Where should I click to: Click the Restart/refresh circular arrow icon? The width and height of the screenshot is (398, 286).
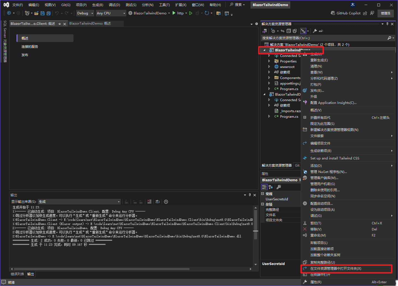(207, 13)
